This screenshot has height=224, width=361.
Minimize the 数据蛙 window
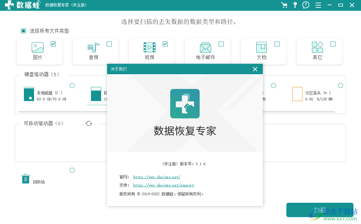coord(330,5)
